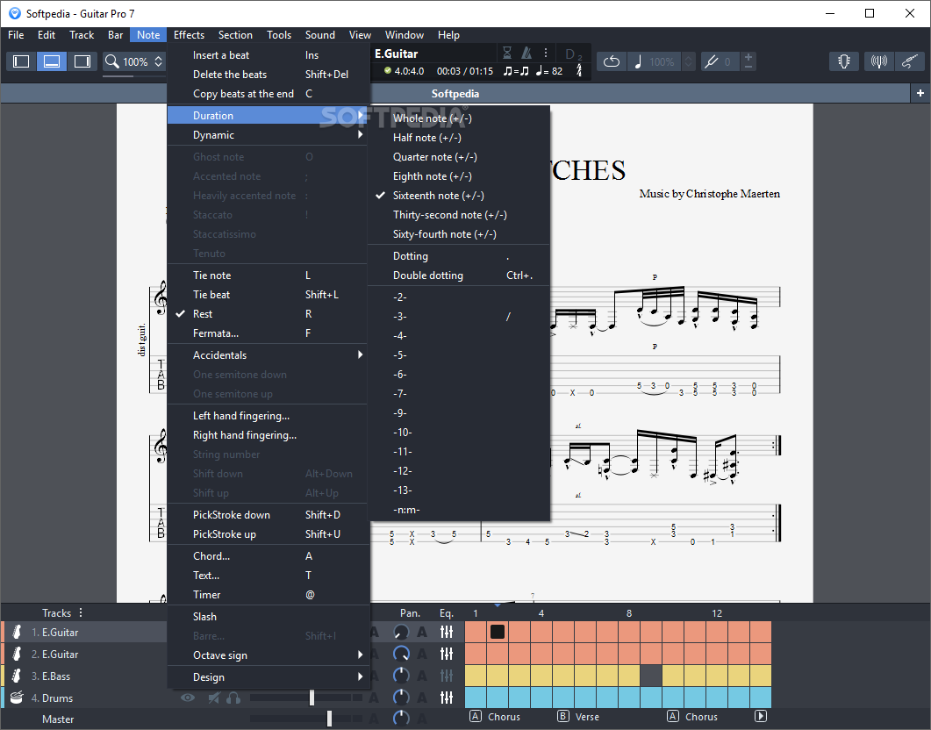
Task: Toggle the bottom global view panel icon
Action: 52,61
